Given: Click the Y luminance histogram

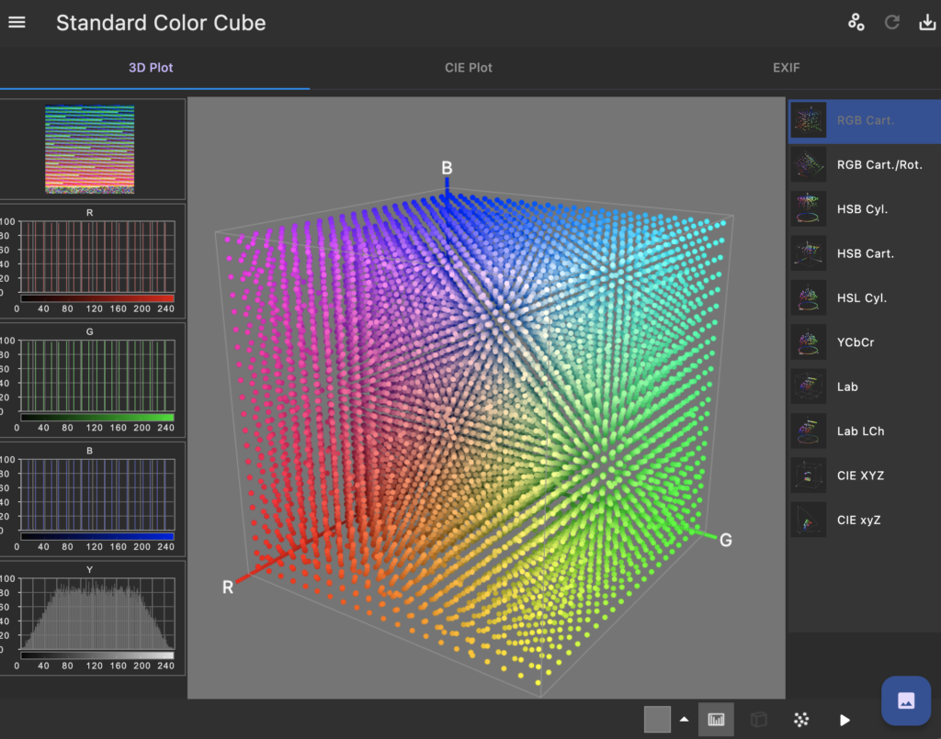Looking at the screenshot, I should click(x=95, y=617).
